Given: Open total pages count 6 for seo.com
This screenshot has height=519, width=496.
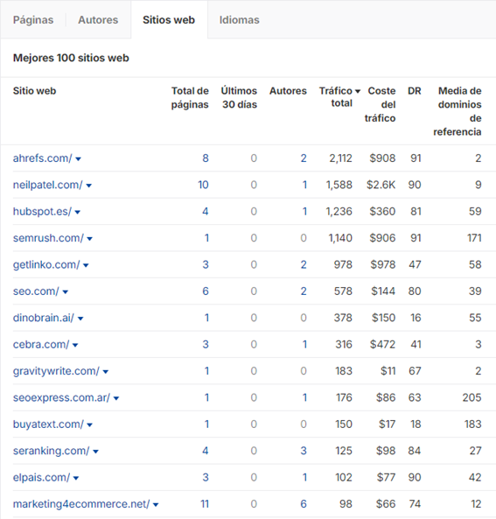Looking at the screenshot, I should (x=206, y=291).
